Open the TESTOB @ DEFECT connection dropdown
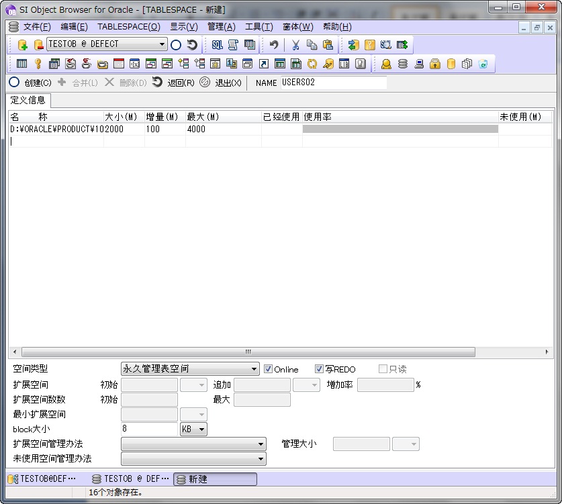This screenshot has width=562, height=504. click(x=162, y=44)
